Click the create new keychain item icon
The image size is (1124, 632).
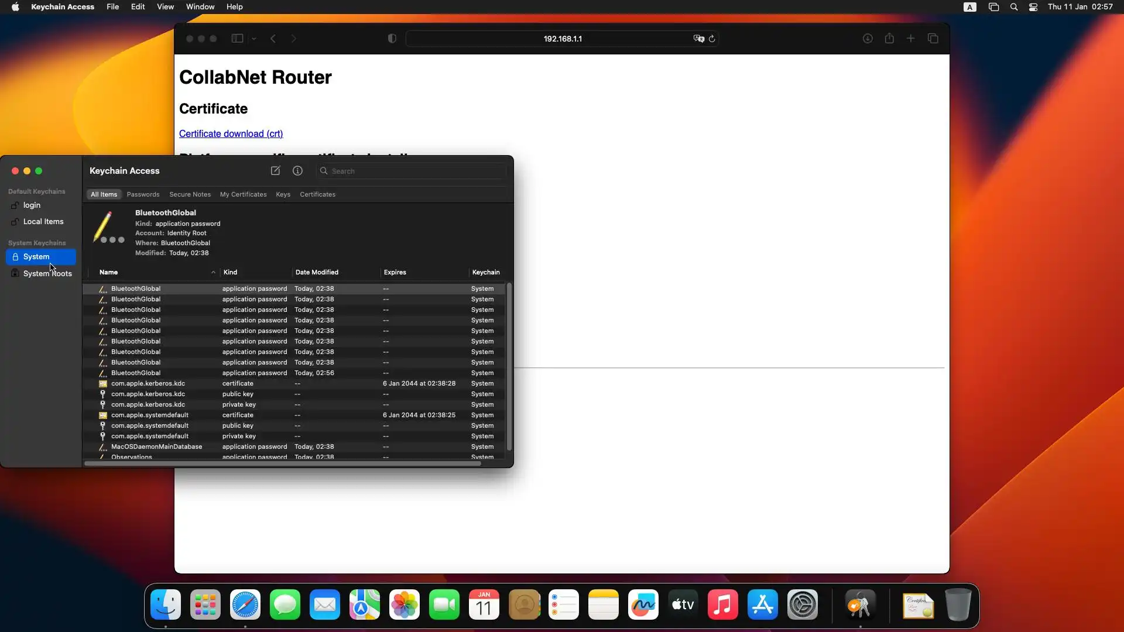(x=275, y=171)
